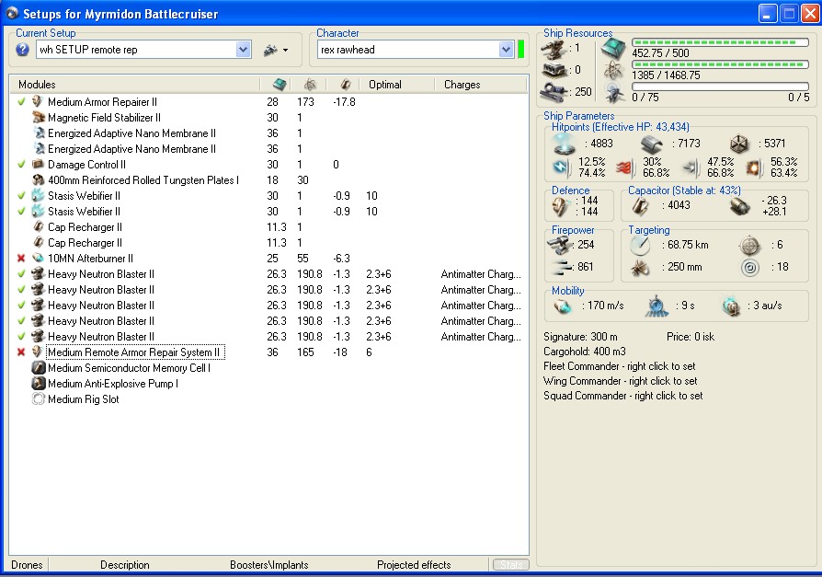Image resolution: width=822 pixels, height=577 pixels.
Task: Open the arrow menu beside the ship icon
Action: tap(285, 50)
